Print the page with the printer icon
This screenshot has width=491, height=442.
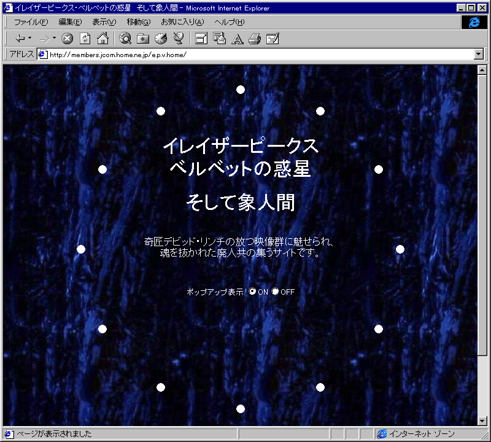[x=255, y=39]
